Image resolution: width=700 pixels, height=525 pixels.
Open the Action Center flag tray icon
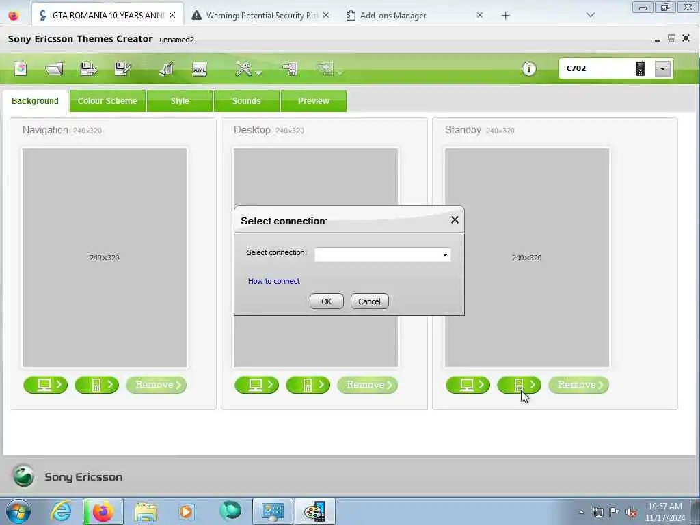615,512
